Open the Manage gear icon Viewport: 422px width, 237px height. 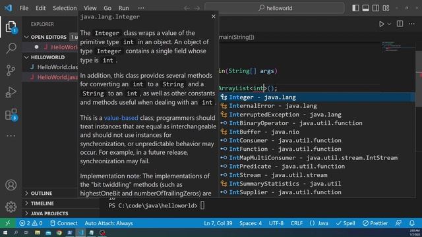(x=11, y=207)
